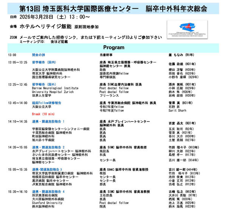Click the red 'Break (10 min)' text

(43, 114)
